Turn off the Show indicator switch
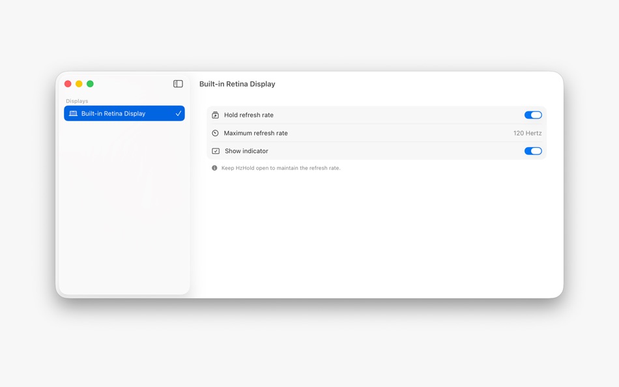 [533, 151]
